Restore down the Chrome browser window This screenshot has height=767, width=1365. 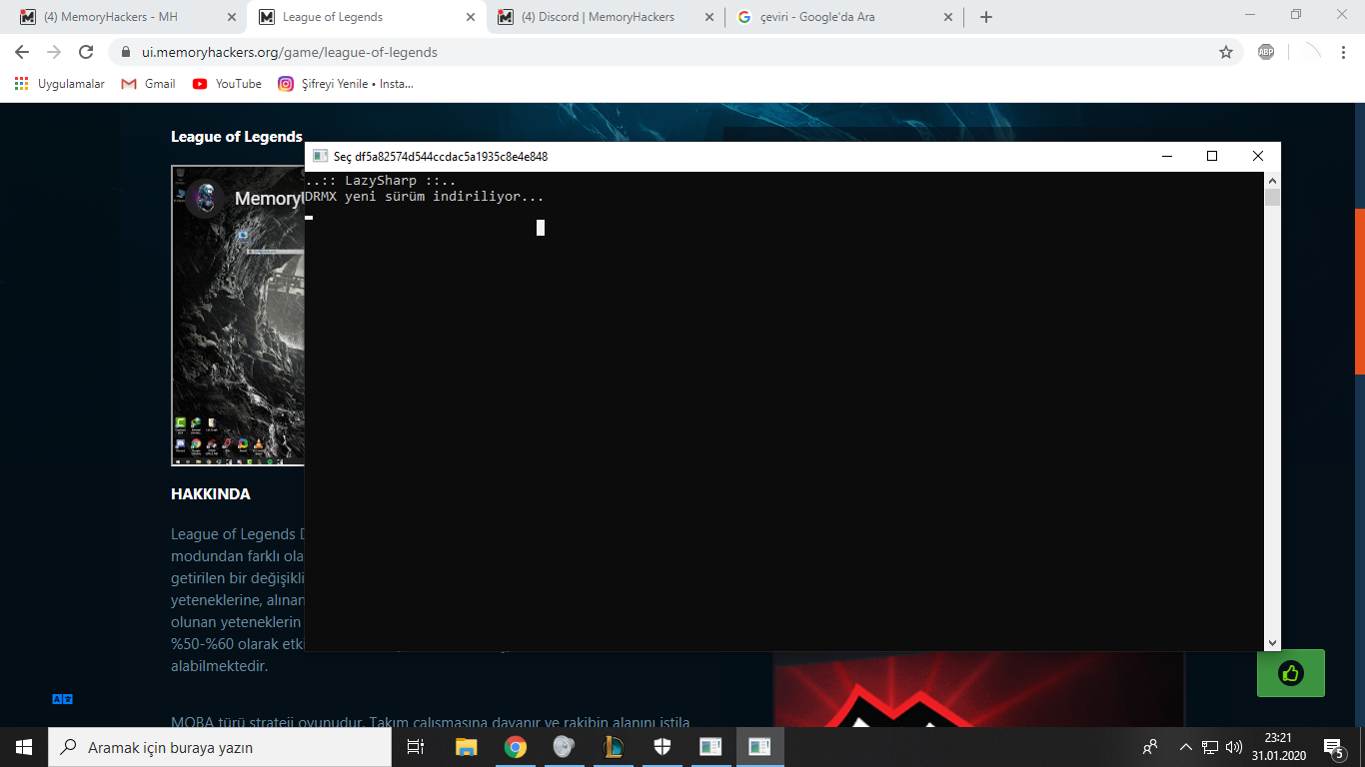pos(1296,15)
